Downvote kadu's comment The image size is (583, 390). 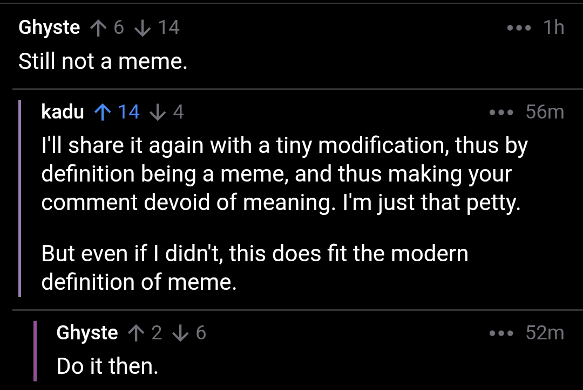coord(157,112)
